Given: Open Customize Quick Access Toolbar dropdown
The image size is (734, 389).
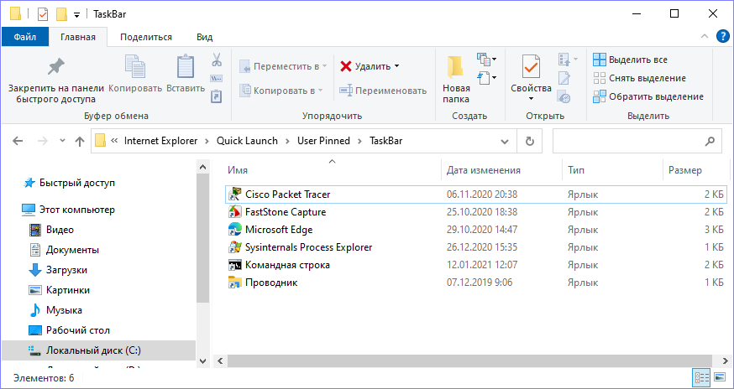Looking at the screenshot, I should click(x=76, y=15).
